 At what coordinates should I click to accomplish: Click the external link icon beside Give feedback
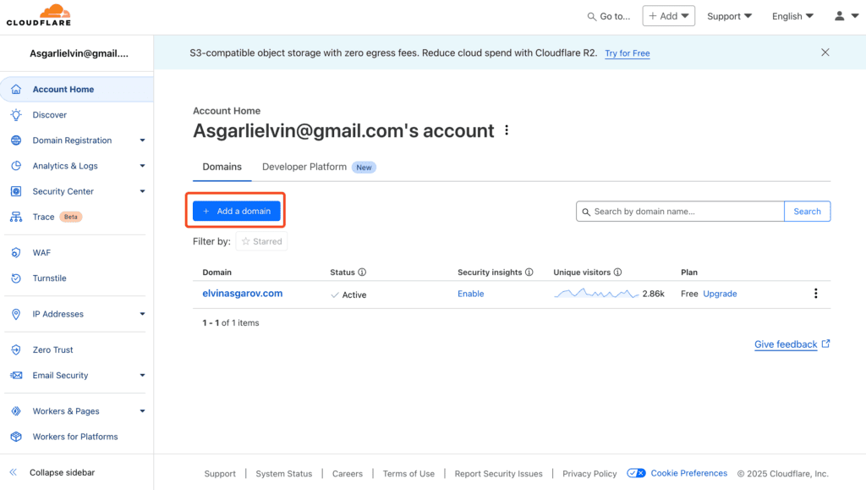pyautogui.click(x=825, y=344)
